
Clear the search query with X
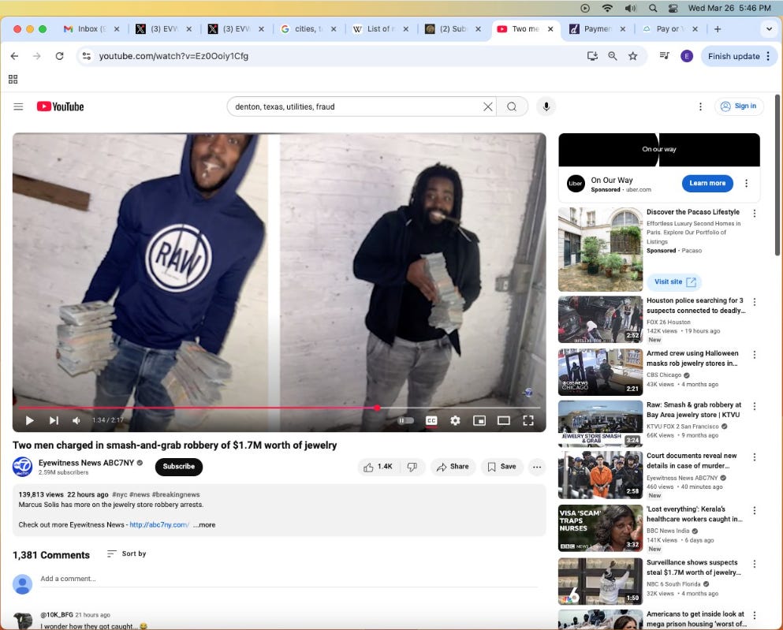coord(488,106)
